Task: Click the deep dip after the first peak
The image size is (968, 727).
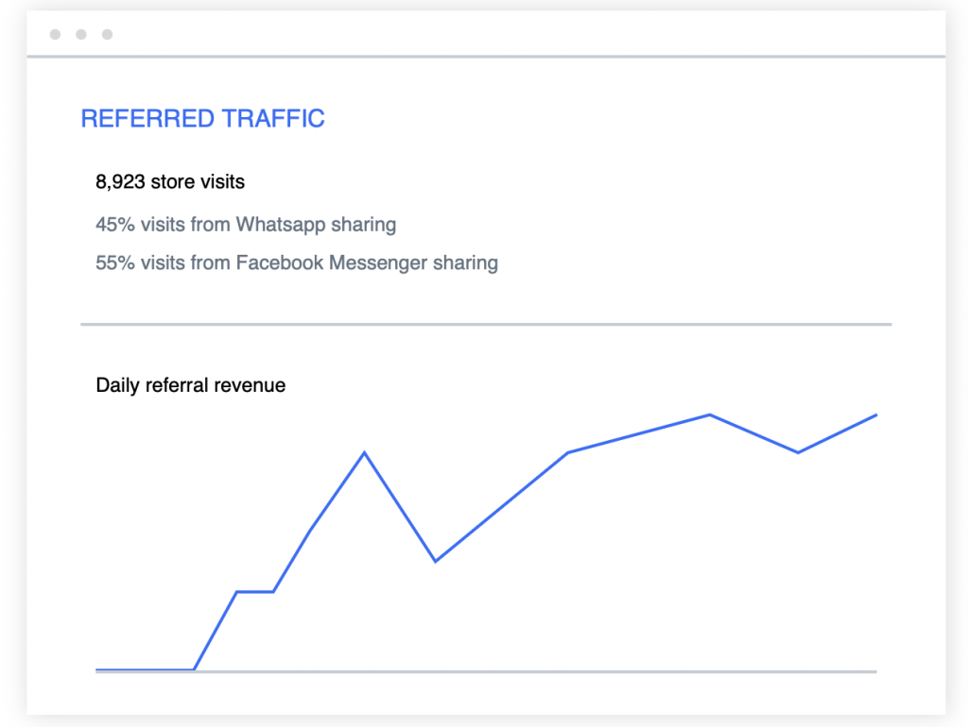Action: coord(436,562)
